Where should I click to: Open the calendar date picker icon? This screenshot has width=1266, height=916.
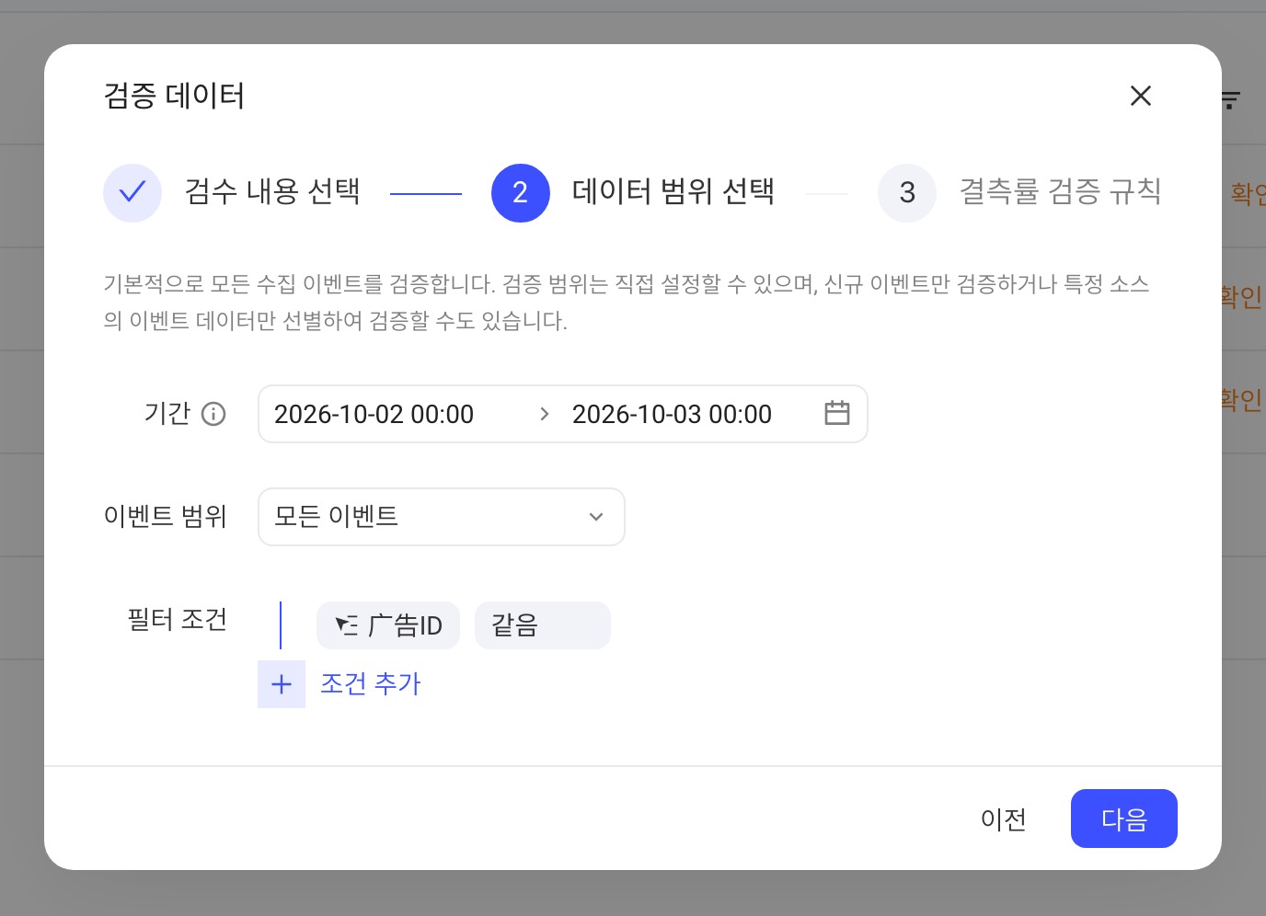[836, 413]
